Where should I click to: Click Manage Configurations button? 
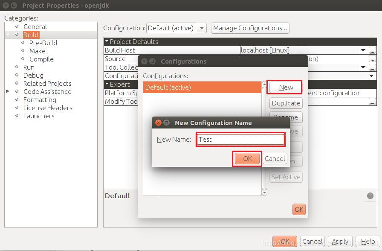click(x=250, y=28)
